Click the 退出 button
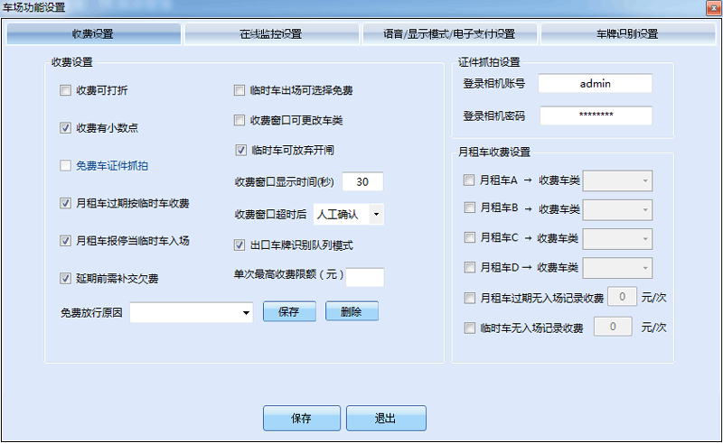Image resolution: width=723 pixels, height=443 pixels. [x=386, y=419]
